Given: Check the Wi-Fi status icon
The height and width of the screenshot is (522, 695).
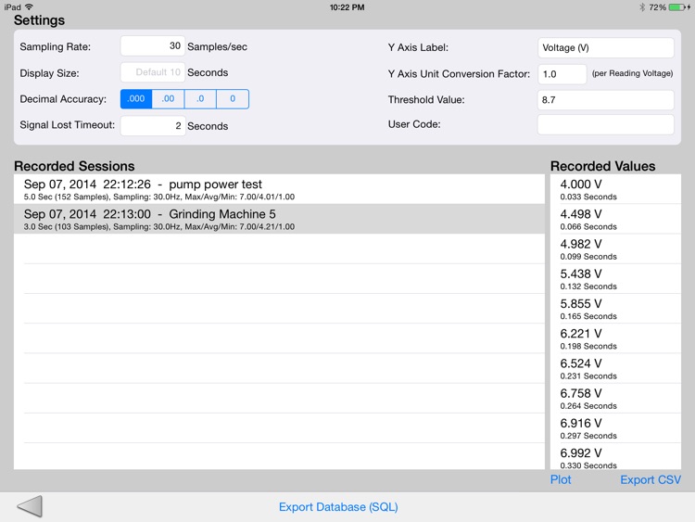Looking at the screenshot, I should 30,6.
